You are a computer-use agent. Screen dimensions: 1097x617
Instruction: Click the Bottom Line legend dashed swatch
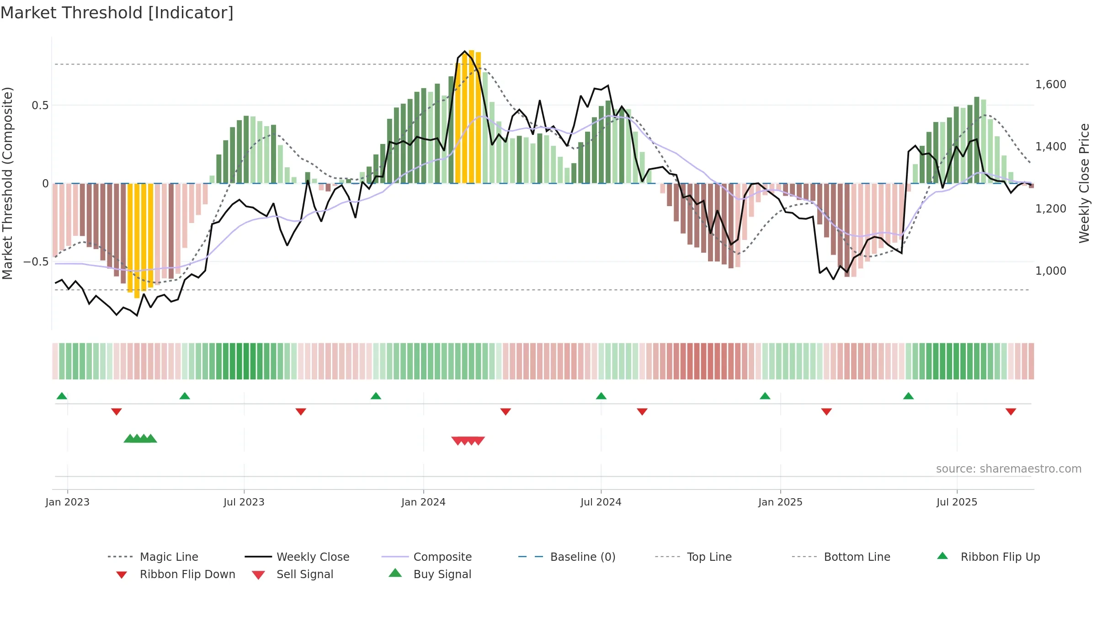click(804, 557)
